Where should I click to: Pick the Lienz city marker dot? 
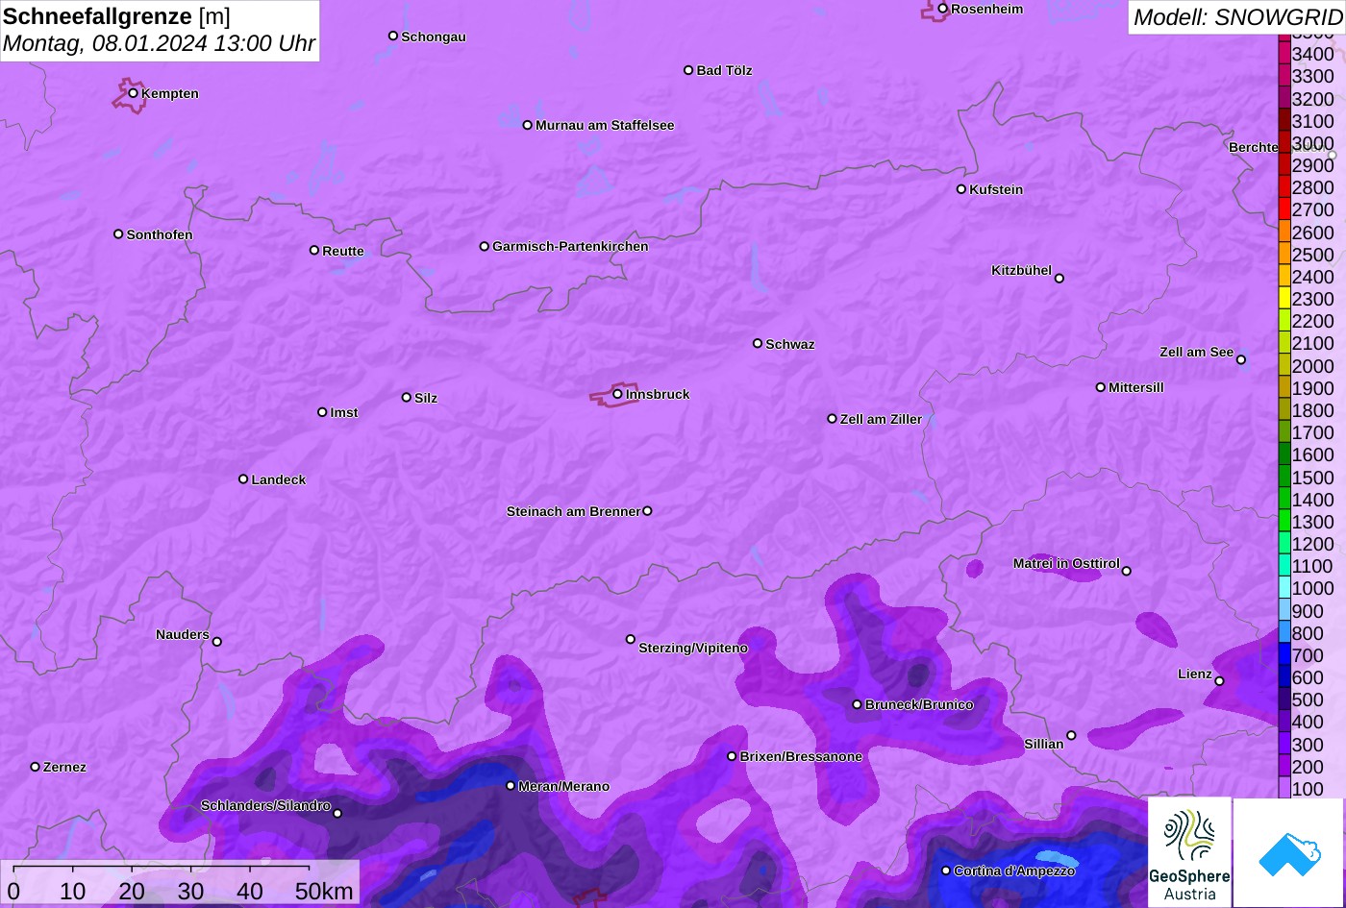pyautogui.click(x=1219, y=681)
